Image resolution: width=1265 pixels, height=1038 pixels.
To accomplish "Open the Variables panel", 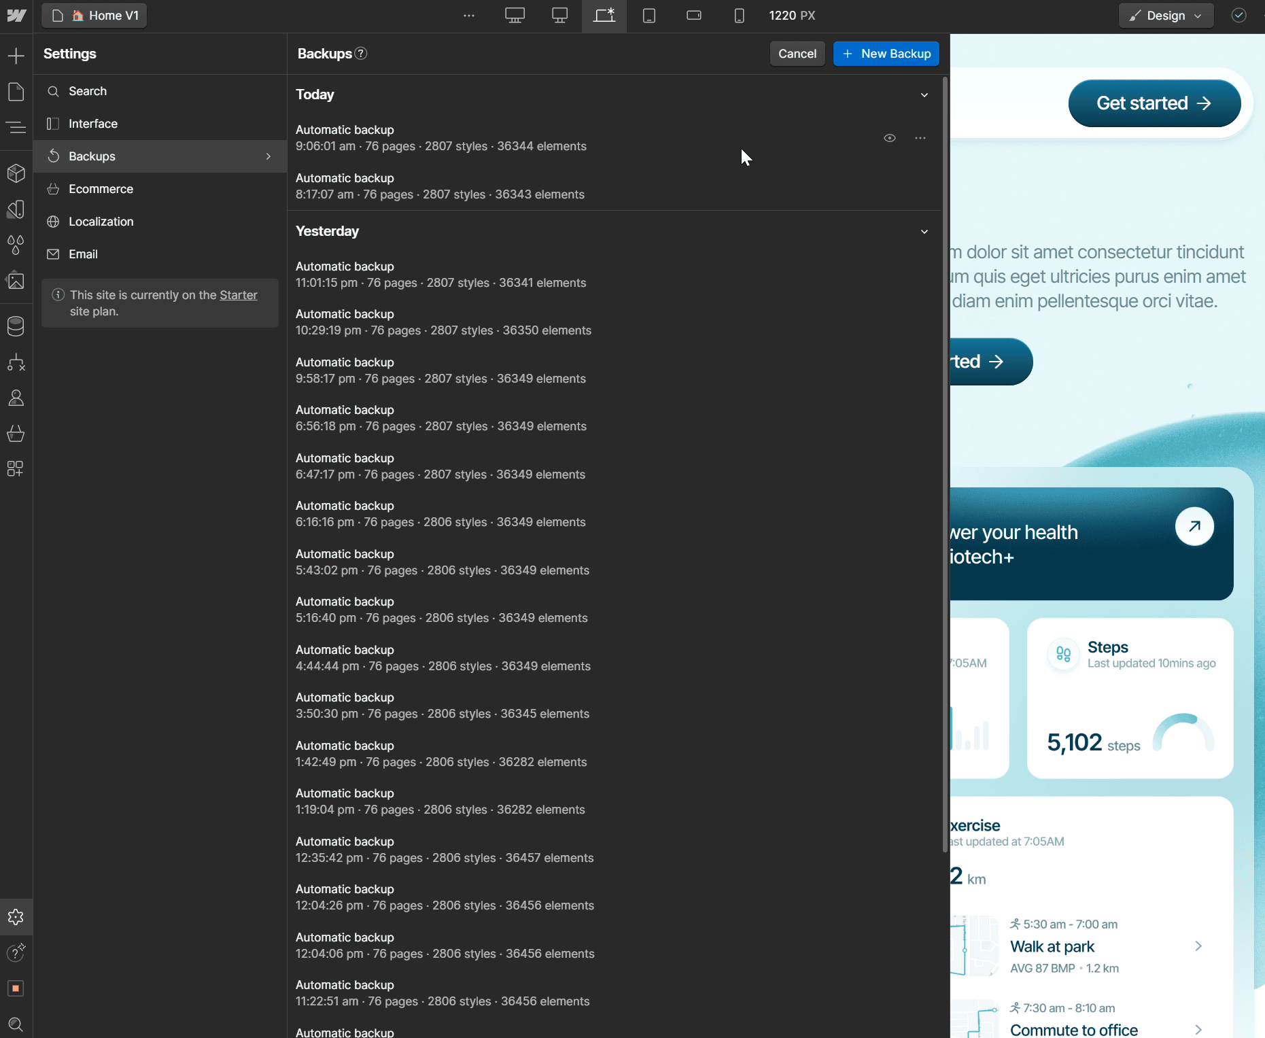I will pos(16,245).
